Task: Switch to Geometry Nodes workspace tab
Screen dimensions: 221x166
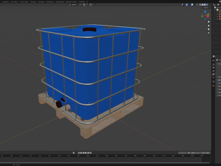Action: point(71,2)
